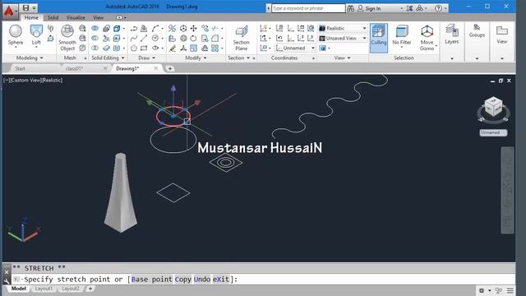Select the Drawing1 file tab
Viewport: 526px width, 296px height.
click(x=127, y=68)
